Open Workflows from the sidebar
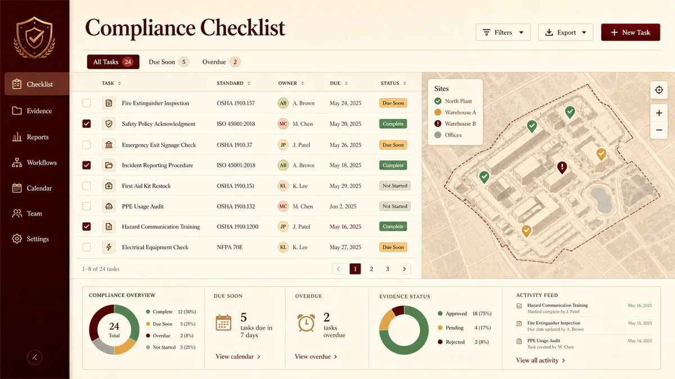Viewport: 675px width, 379px height. coord(35,163)
